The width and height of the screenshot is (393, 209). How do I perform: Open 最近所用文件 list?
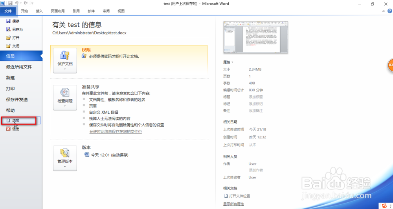[19, 67]
